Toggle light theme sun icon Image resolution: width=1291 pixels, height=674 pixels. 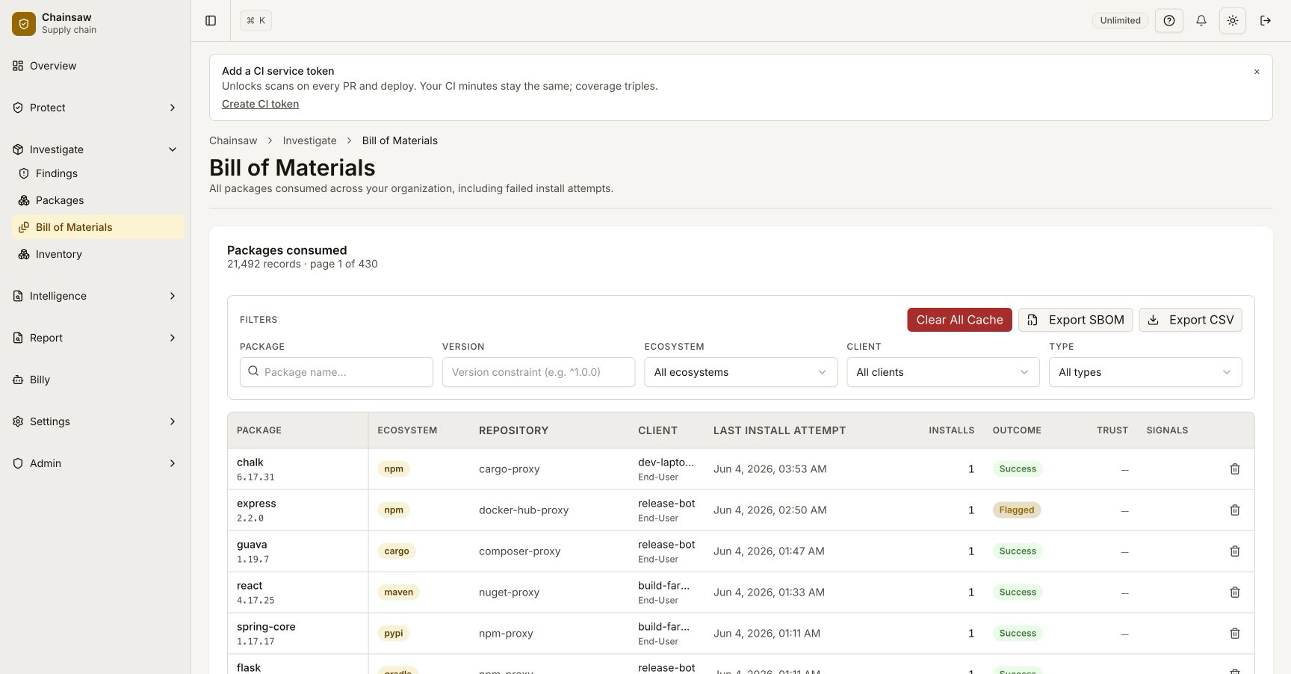pyautogui.click(x=1233, y=21)
